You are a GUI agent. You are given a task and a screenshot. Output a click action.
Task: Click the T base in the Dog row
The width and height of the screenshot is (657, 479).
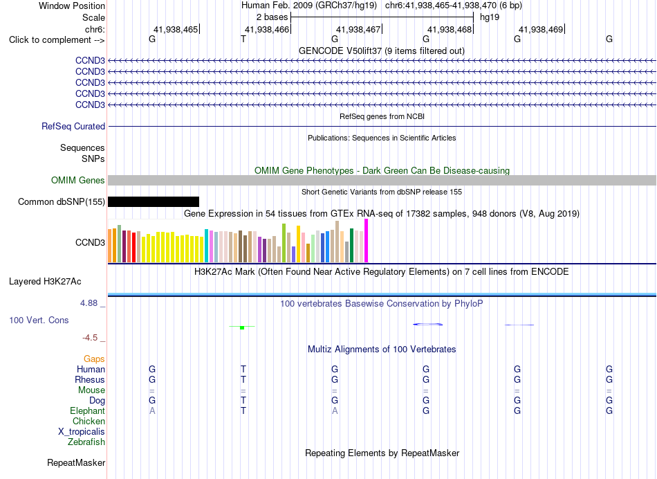[x=243, y=400]
